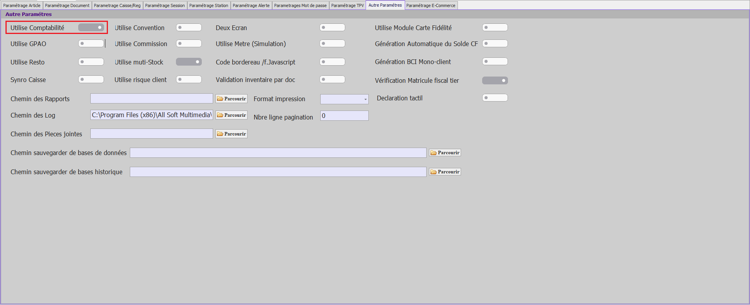Browse for Chemin des Rapports folder
The height and width of the screenshot is (305, 750).
pyautogui.click(x=231, y=99)
